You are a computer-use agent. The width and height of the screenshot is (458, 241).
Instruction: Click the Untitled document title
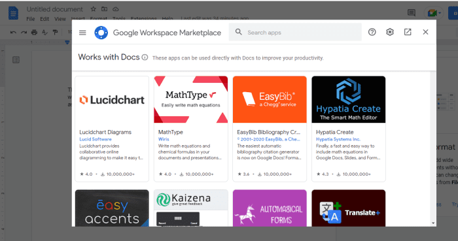(54, 9)
